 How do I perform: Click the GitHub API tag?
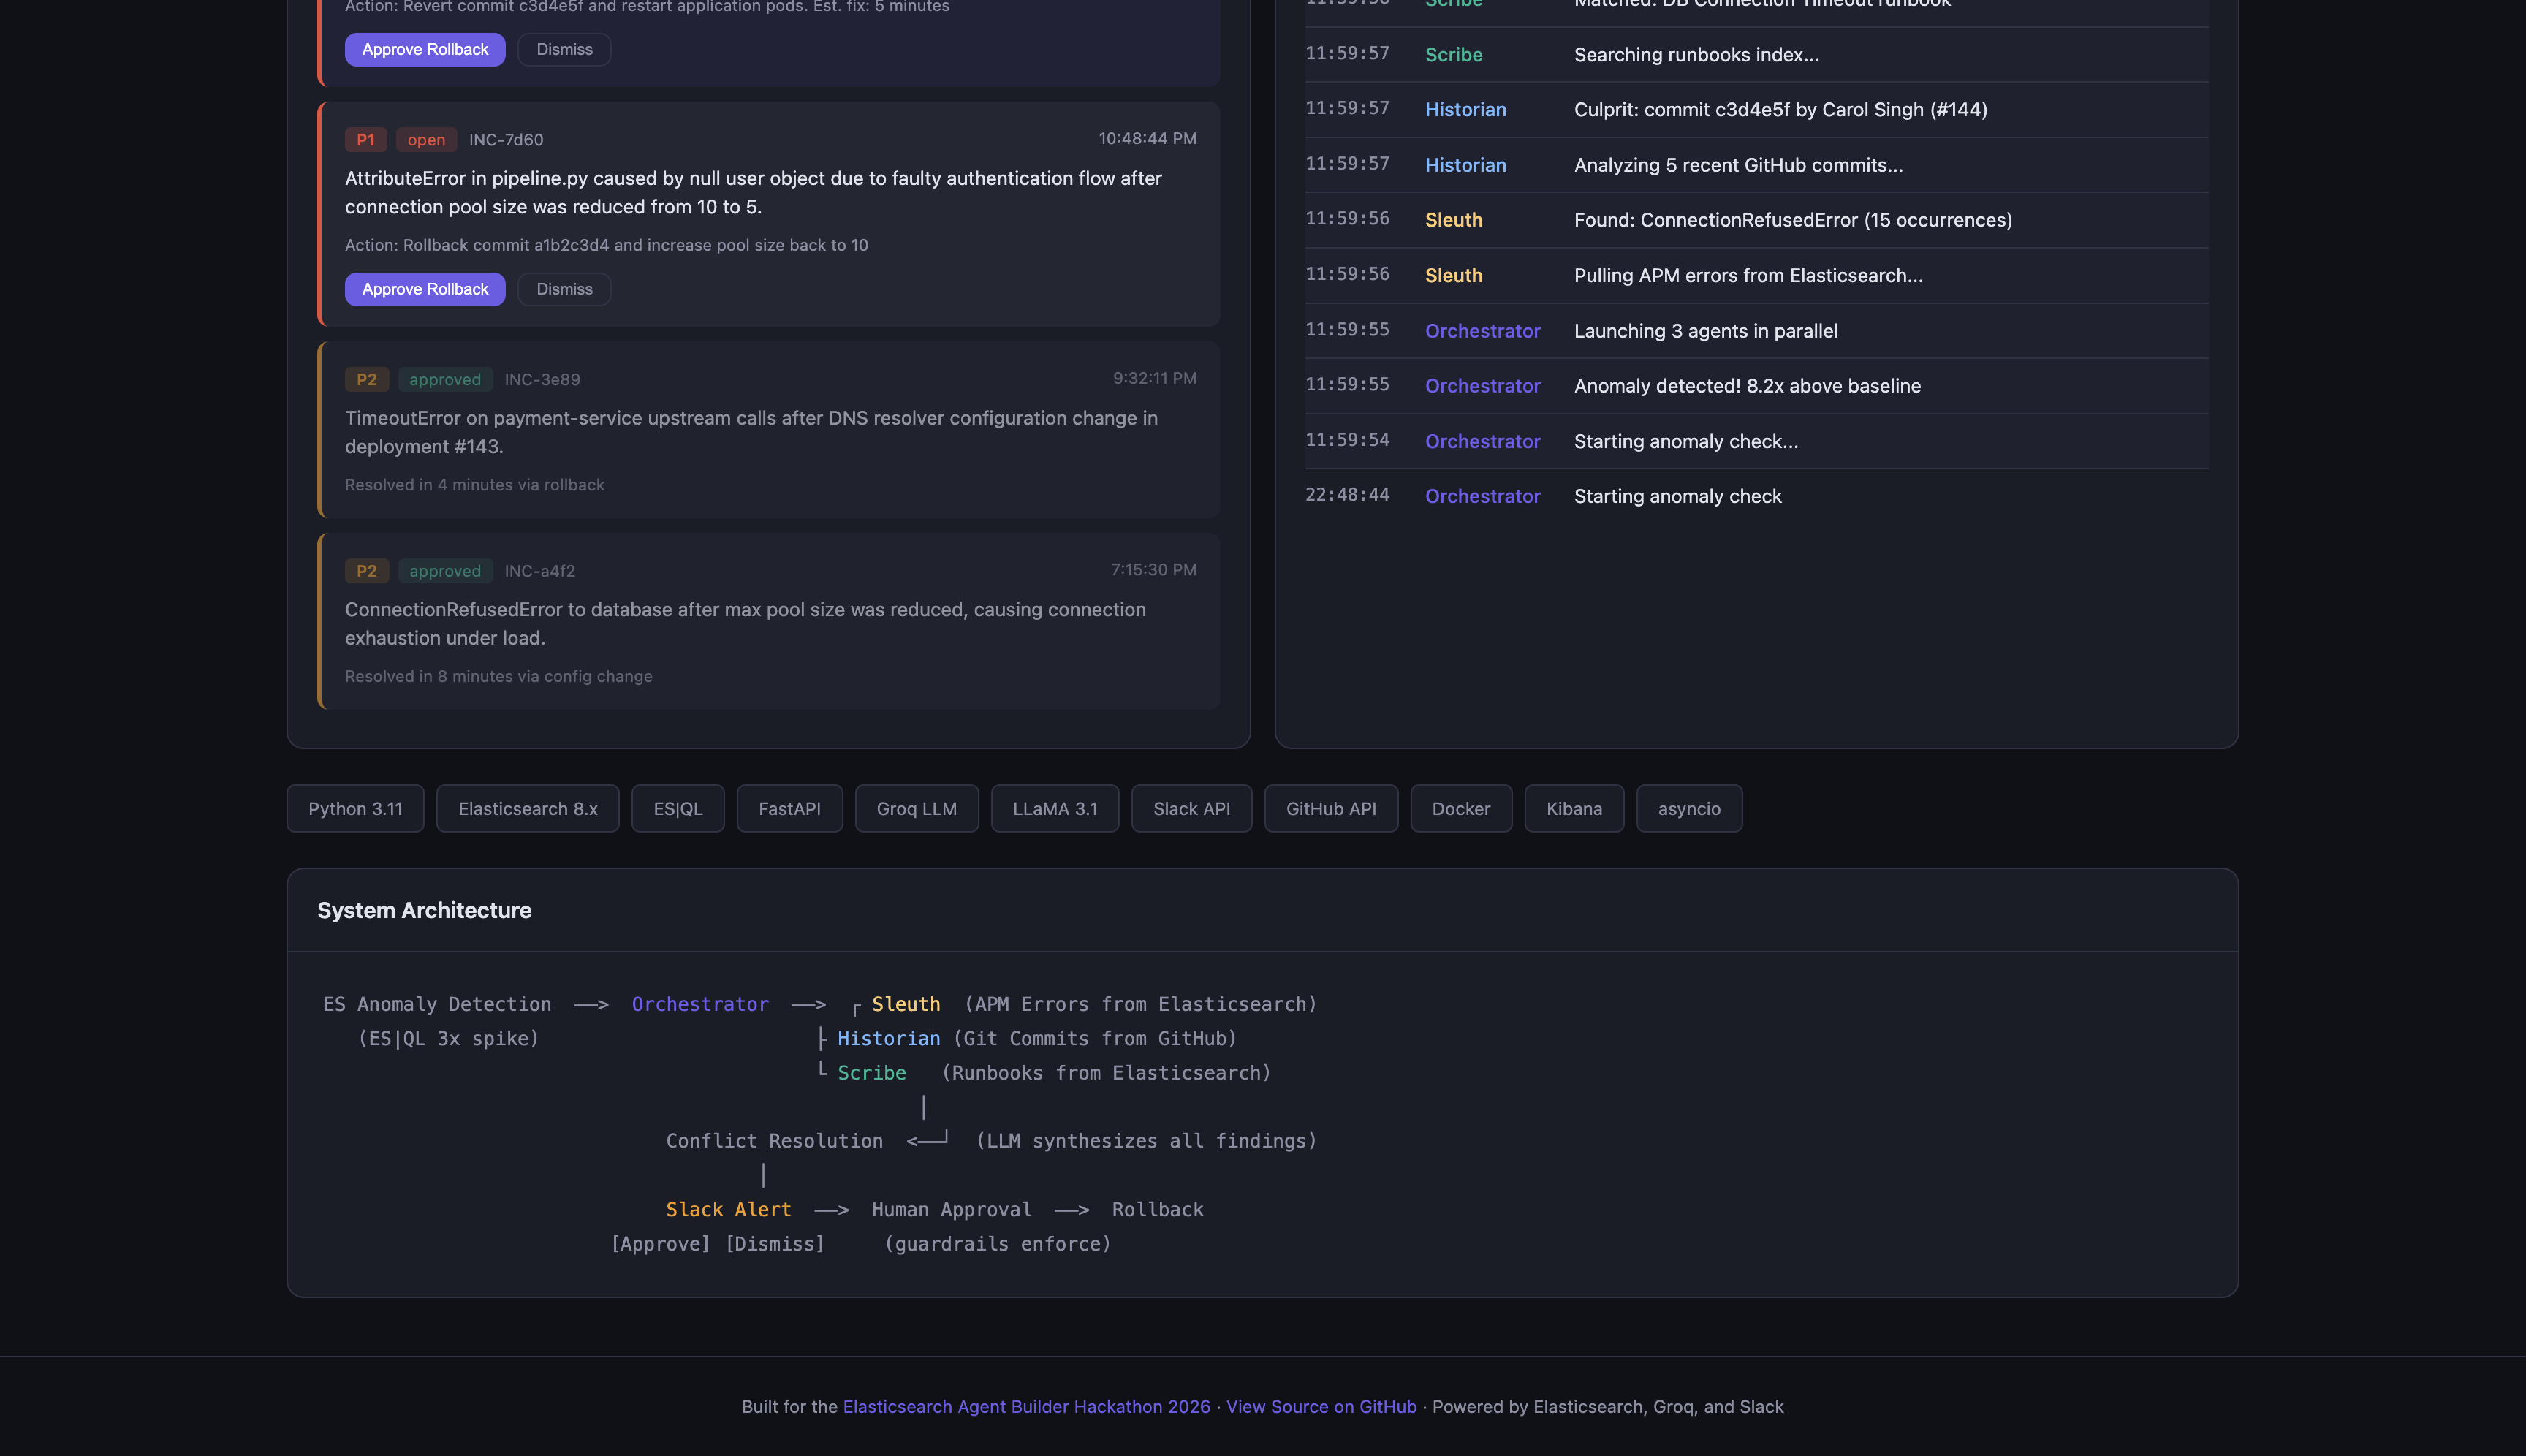click(1330, 808)
